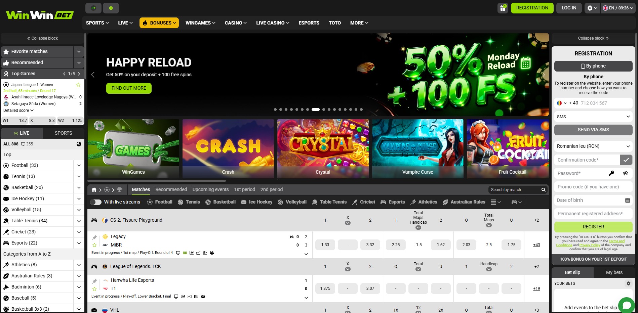Open date of birth calendar icon
Viewport: 638px width, 313px height.
coord(627,200)
